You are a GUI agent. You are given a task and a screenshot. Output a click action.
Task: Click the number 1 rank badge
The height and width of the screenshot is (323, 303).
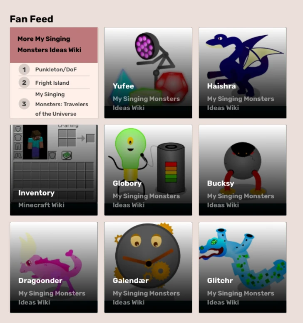point(24,70)
